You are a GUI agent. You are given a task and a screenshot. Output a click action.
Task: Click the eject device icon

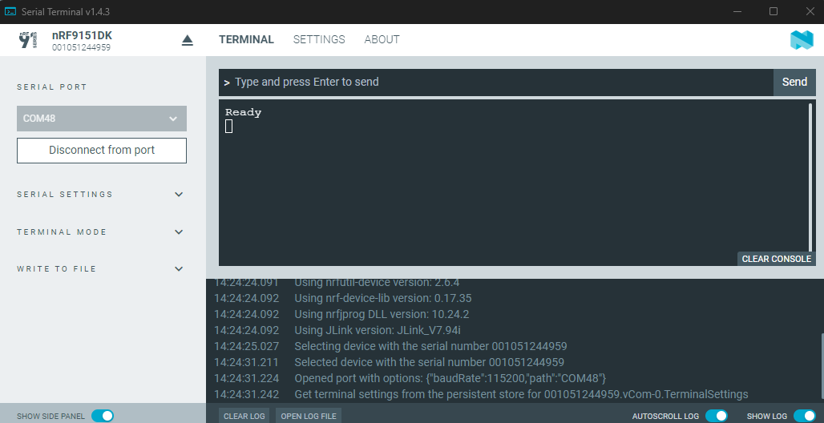(x=188, y=41)
